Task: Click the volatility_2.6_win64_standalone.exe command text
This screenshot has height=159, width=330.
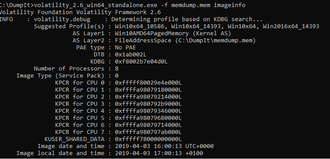Action: point(94,5)
